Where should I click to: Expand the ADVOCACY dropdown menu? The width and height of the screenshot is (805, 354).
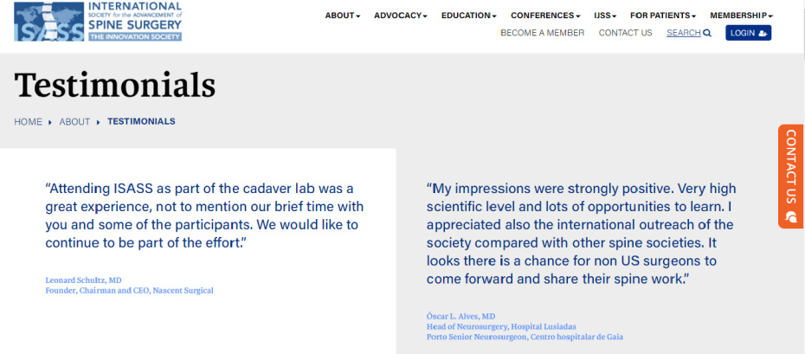point(401,16)
